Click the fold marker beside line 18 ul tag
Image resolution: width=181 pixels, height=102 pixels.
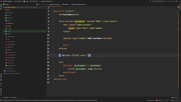[x=53, y=62]
